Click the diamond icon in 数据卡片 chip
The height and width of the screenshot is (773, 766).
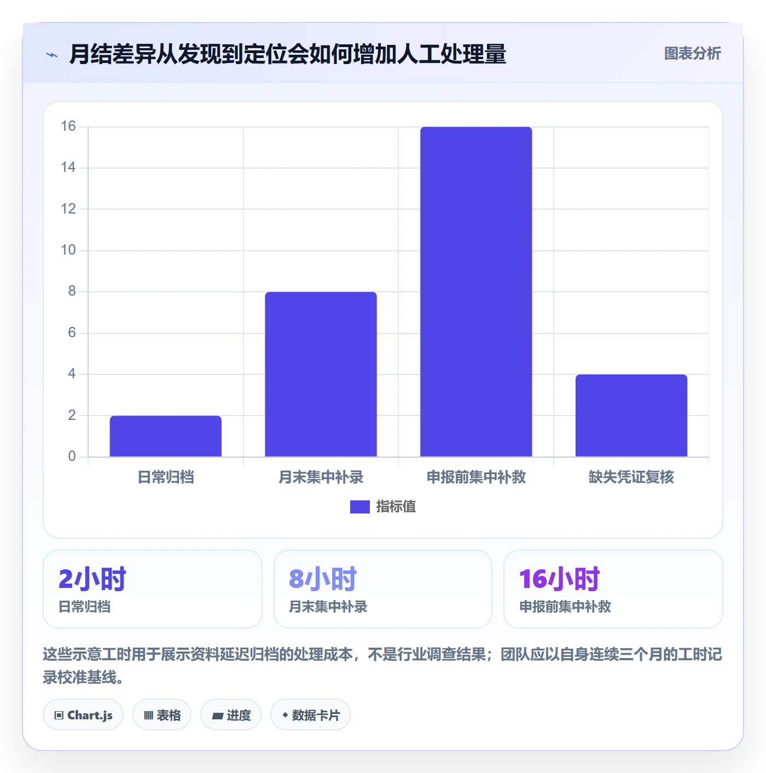(x=285, y=715)
